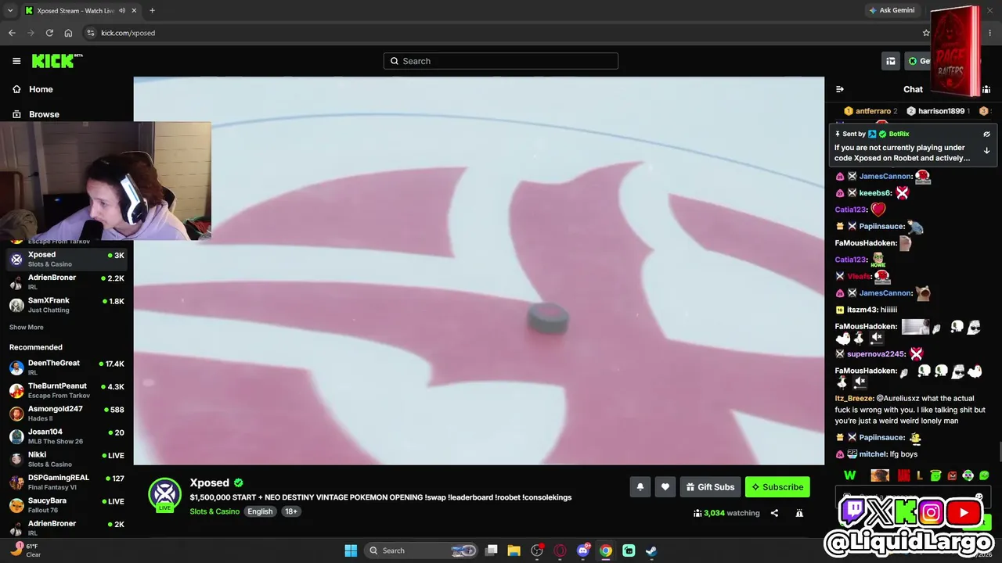Open Google Chrome from the taskbar
This screenshot has height=563, width=1002.
[606, 550]
